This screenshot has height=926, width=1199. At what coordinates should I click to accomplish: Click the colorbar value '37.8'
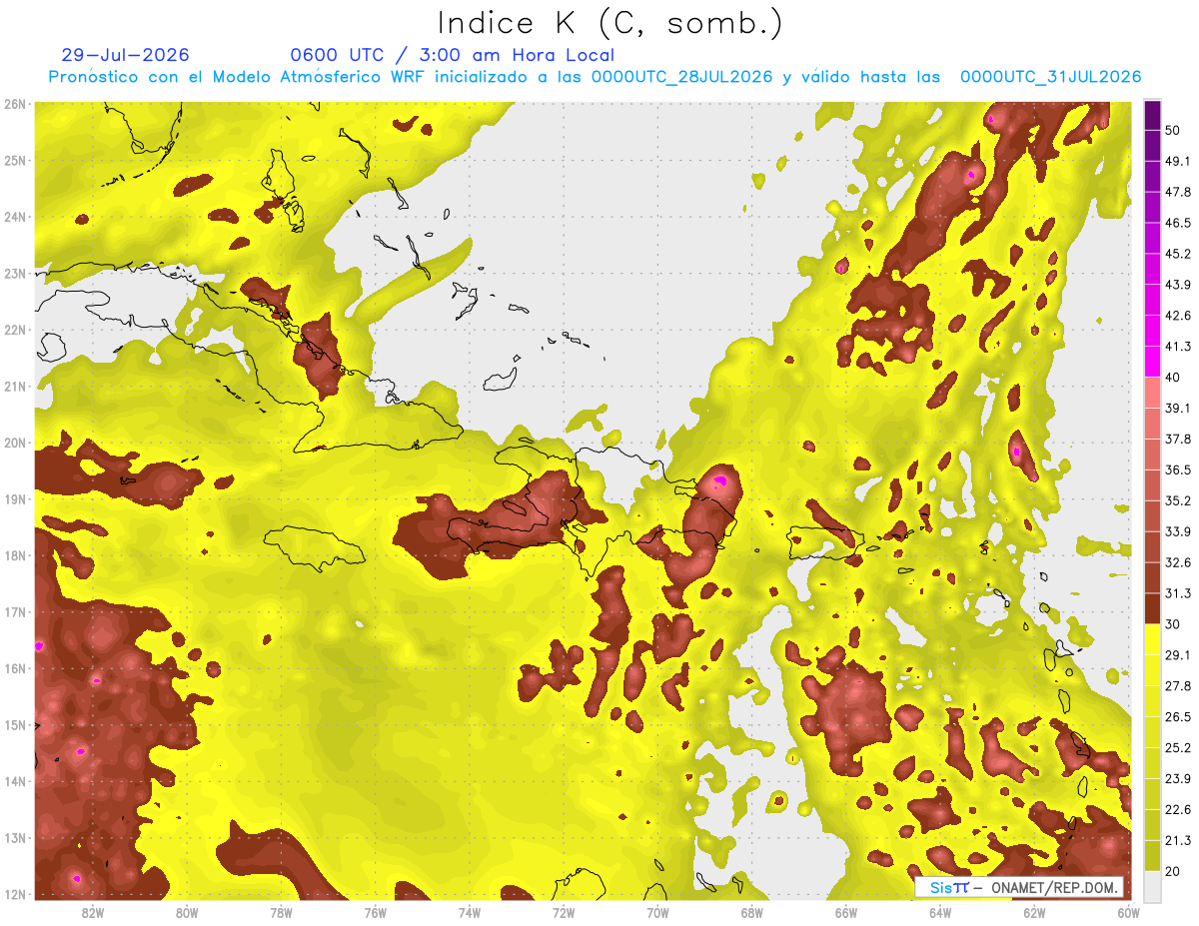point(1177,439)
